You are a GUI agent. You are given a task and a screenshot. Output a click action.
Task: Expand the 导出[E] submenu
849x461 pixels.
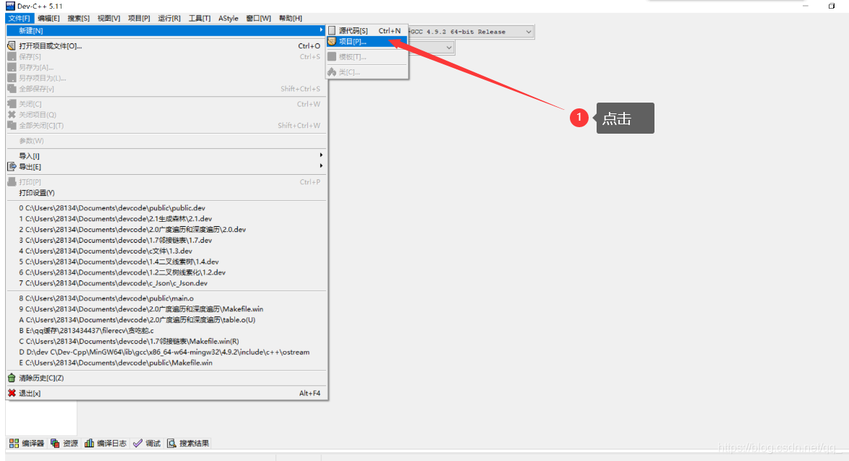click(166, 167)
